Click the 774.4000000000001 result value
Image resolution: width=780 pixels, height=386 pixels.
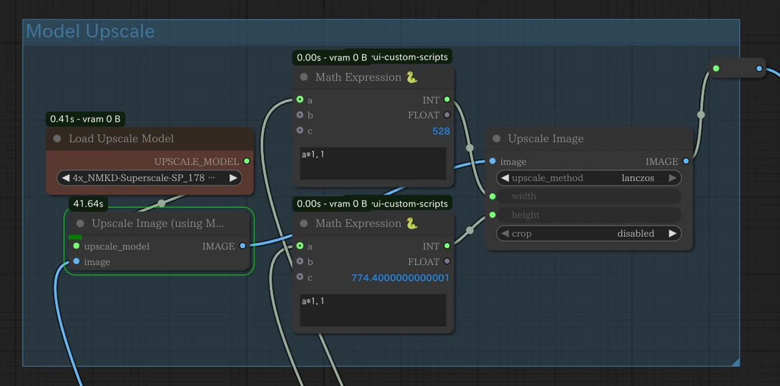click(400, 277)
